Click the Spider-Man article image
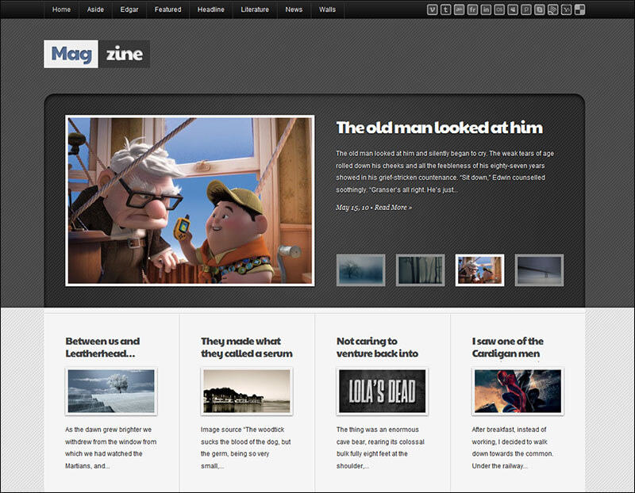 (x=518, y=391)
